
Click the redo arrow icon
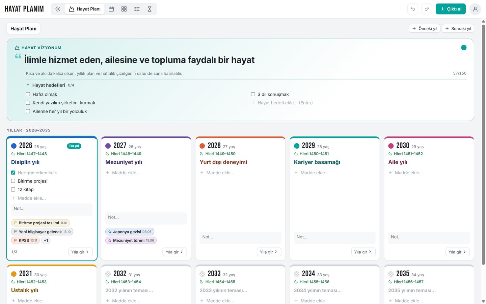pyautogui.click(x=427, y=9)
